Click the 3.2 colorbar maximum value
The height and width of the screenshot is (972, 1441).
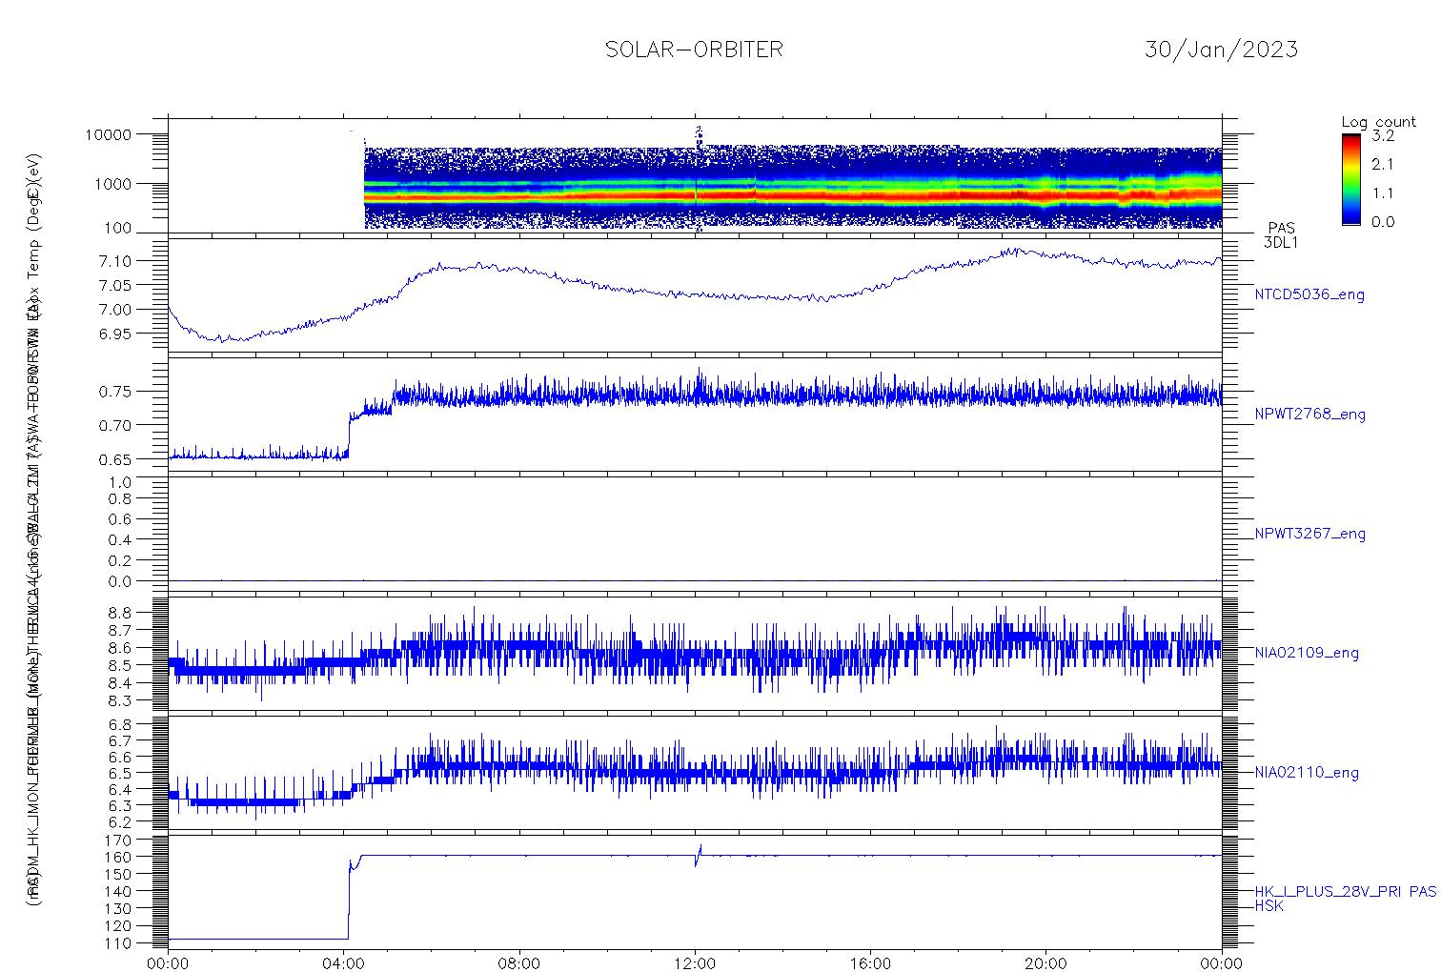[1383, 135]
